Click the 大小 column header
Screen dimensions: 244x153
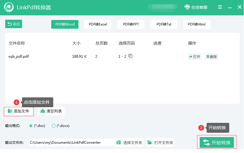point(76,43)
